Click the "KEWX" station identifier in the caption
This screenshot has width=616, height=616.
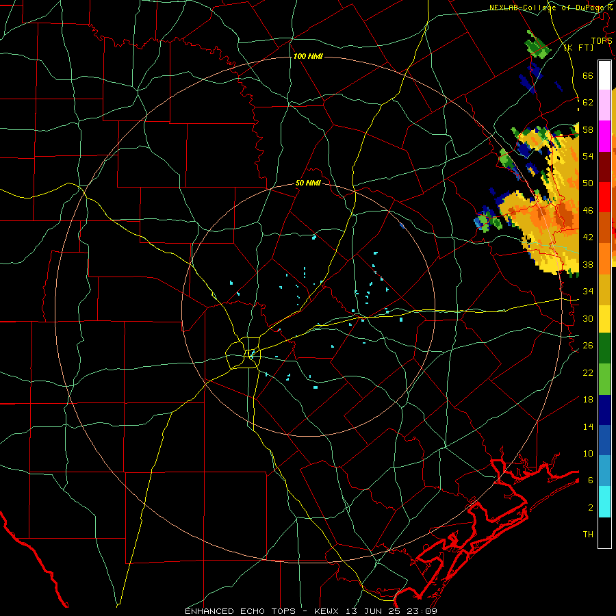click(328, 611)
